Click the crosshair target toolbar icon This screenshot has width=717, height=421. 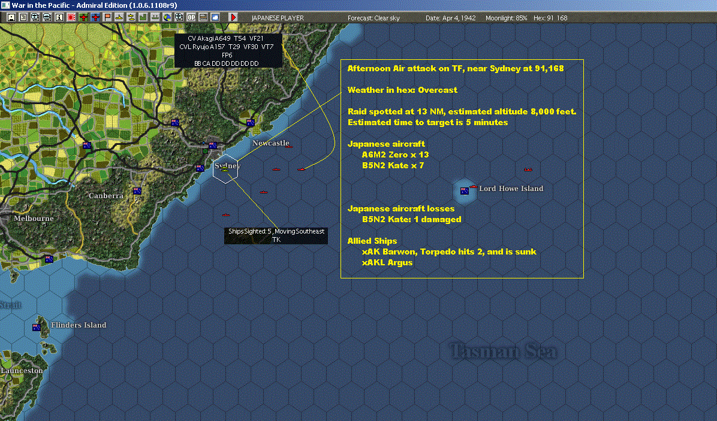tap(179, 17)
